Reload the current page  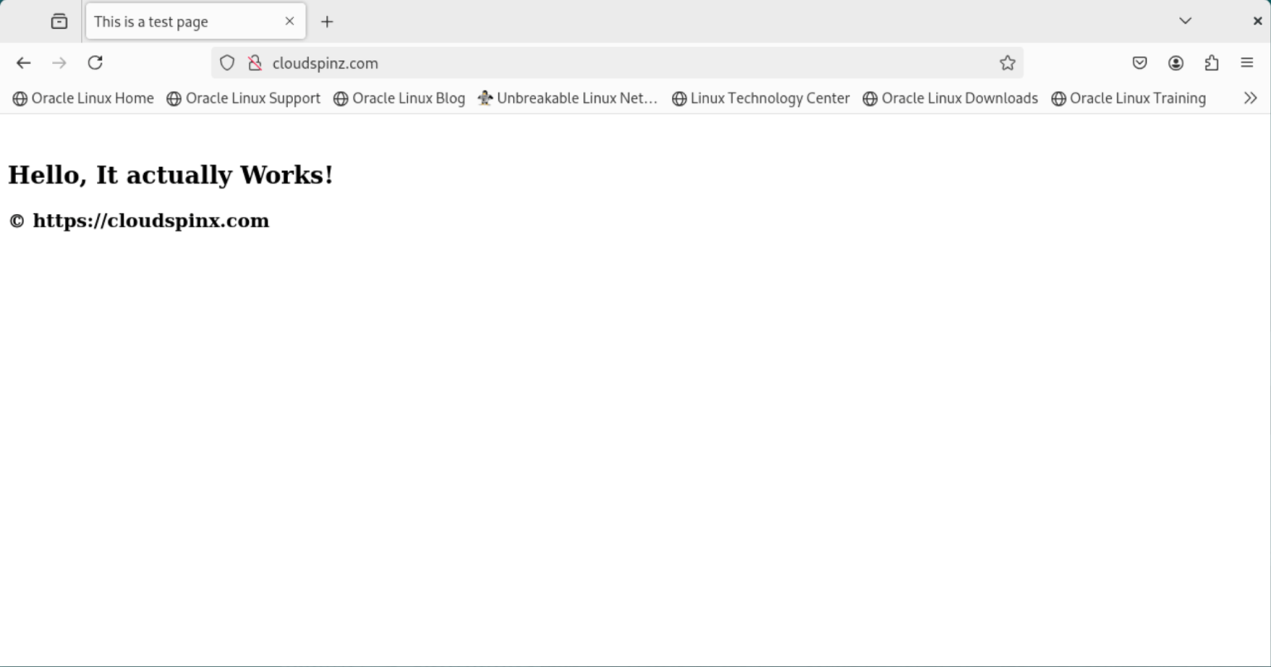point(95,63)
